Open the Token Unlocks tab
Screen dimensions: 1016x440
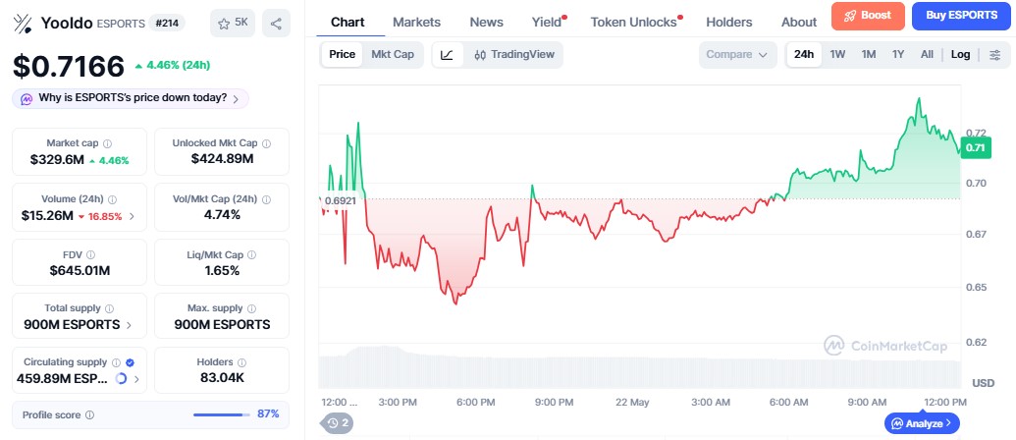point(634,22)
